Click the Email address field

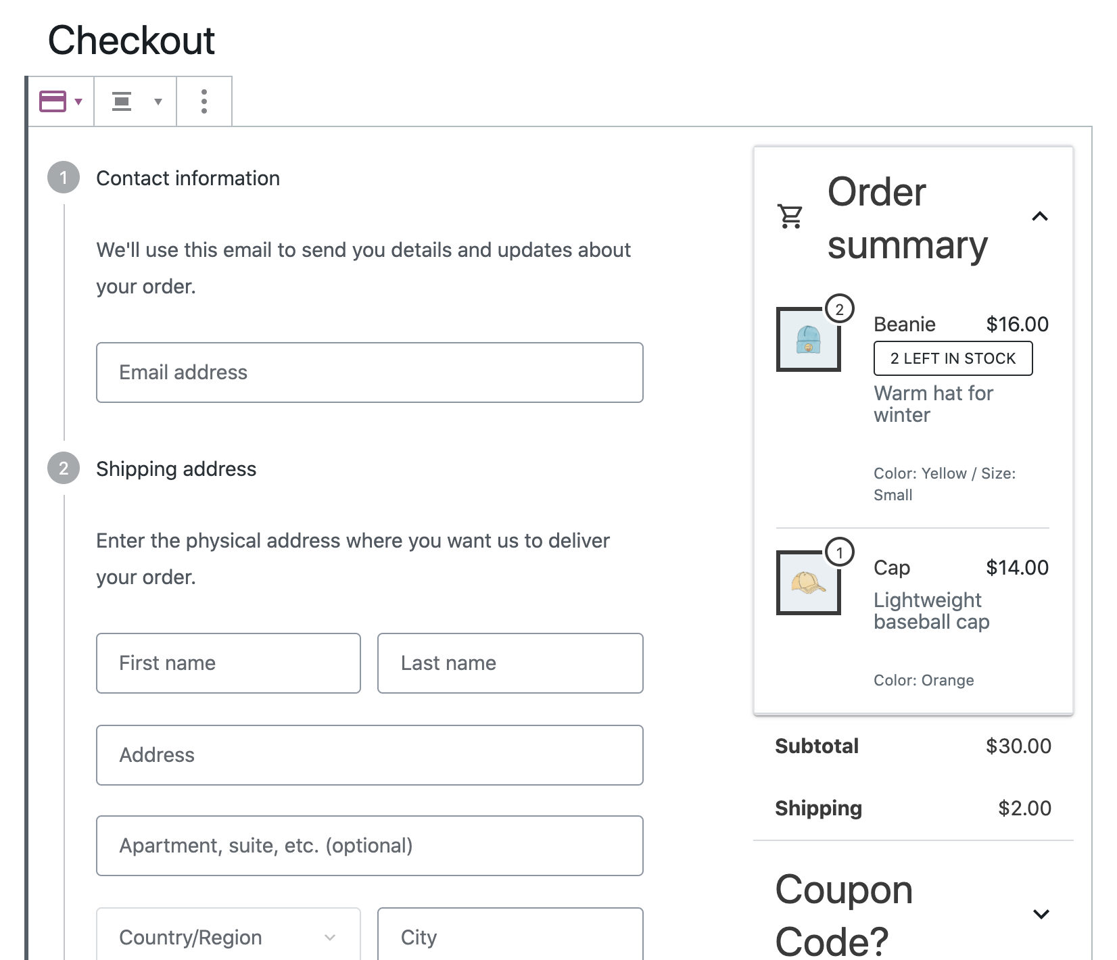click(x=369, y=373)
